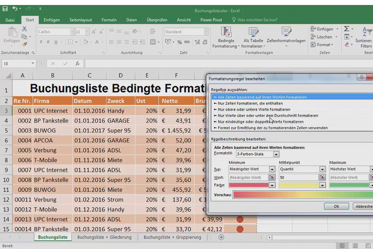The height and width of the screenshot is (249, 373).
Task: Expand the Name Box dropdown arrow
Action: point(33,63)
